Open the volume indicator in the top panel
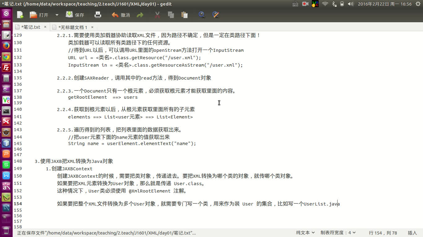Image resolution: width=423 pixels, height=237 pixels. [351, 4]
